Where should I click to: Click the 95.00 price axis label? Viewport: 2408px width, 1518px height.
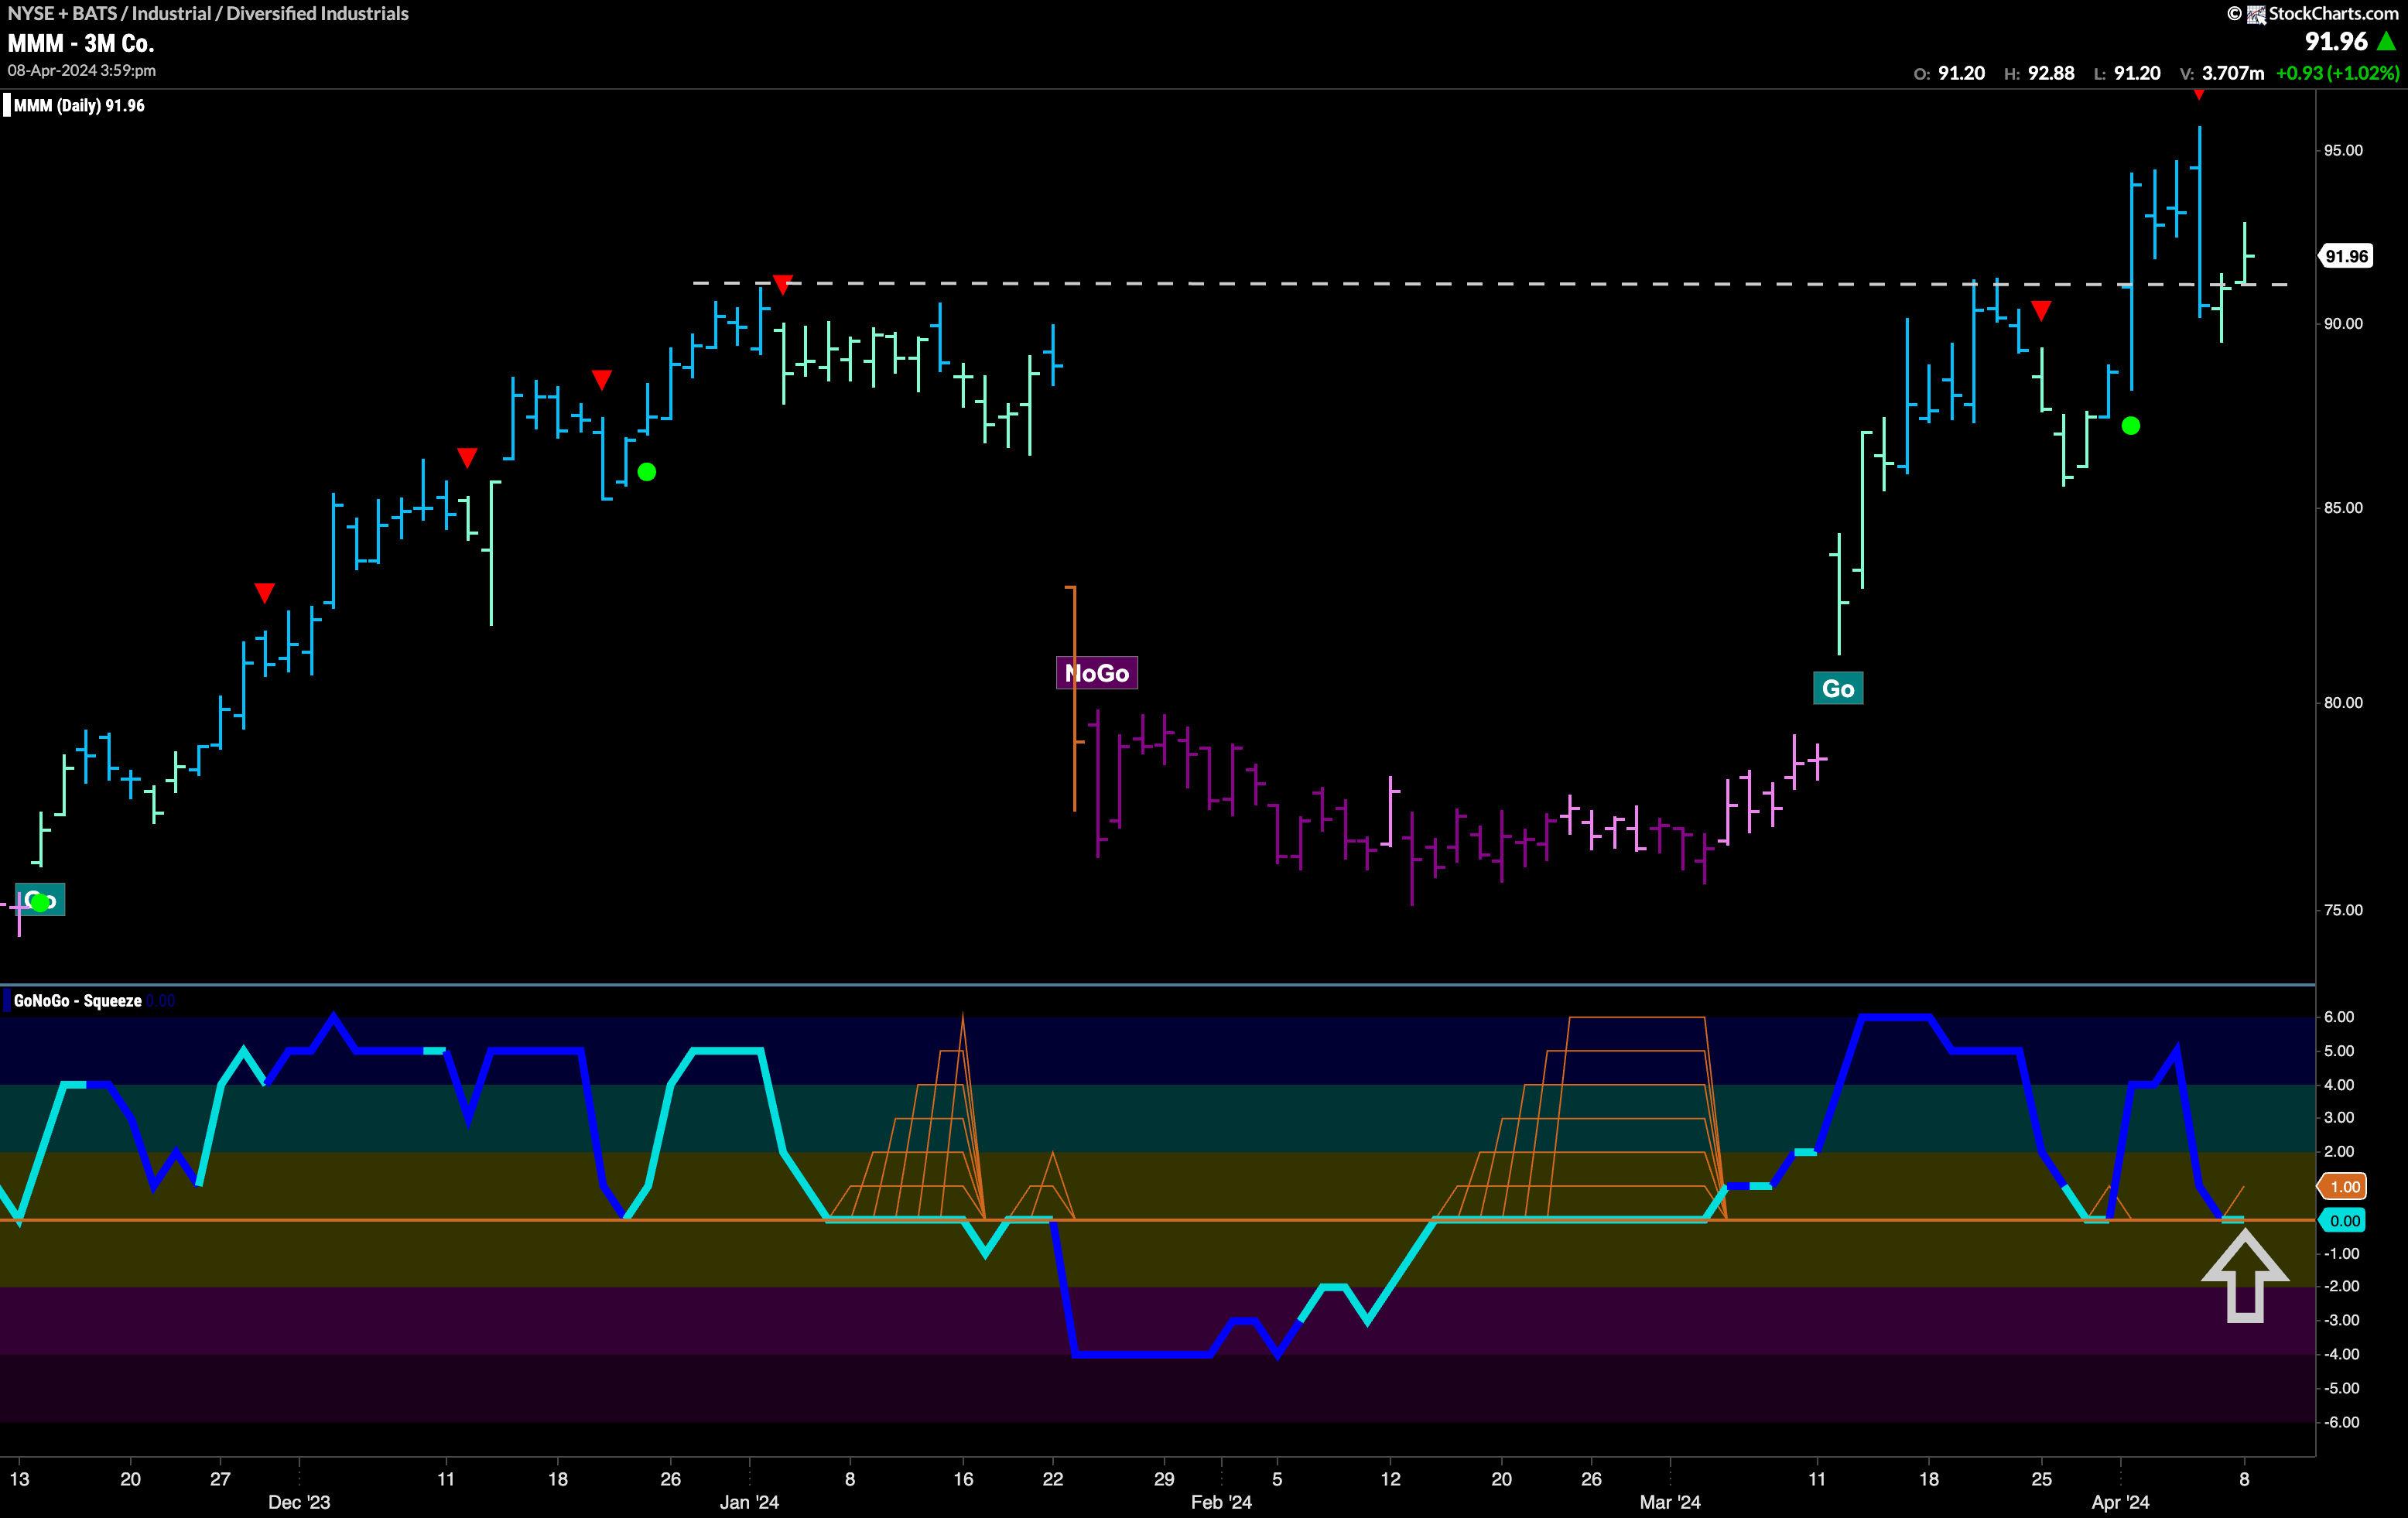pos(2343,150)
